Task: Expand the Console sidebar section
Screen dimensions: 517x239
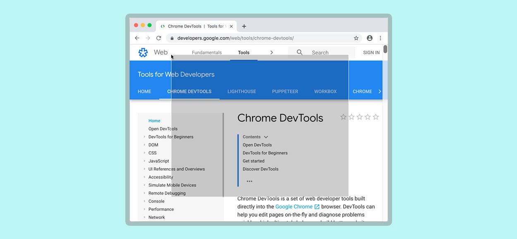Action: [x=144, y=201]
